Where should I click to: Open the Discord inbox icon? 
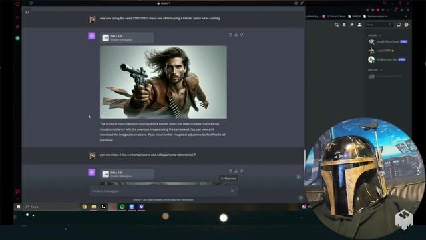click(399, 25)
